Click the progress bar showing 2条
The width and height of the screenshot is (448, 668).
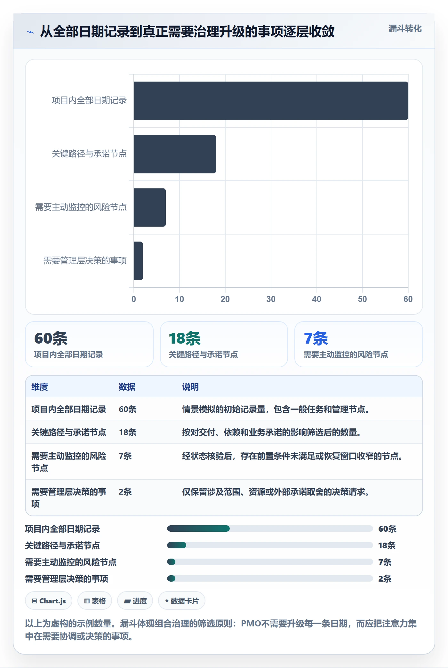point(270,578)
